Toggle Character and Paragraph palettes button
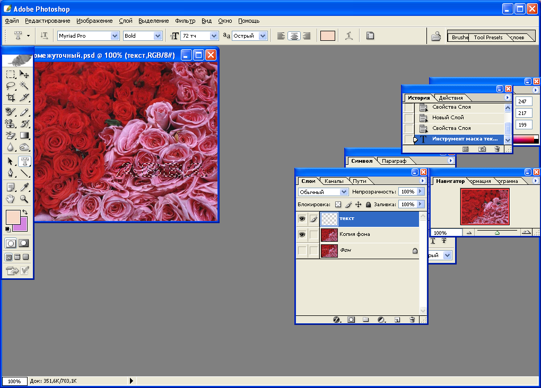 coord(370,36)
